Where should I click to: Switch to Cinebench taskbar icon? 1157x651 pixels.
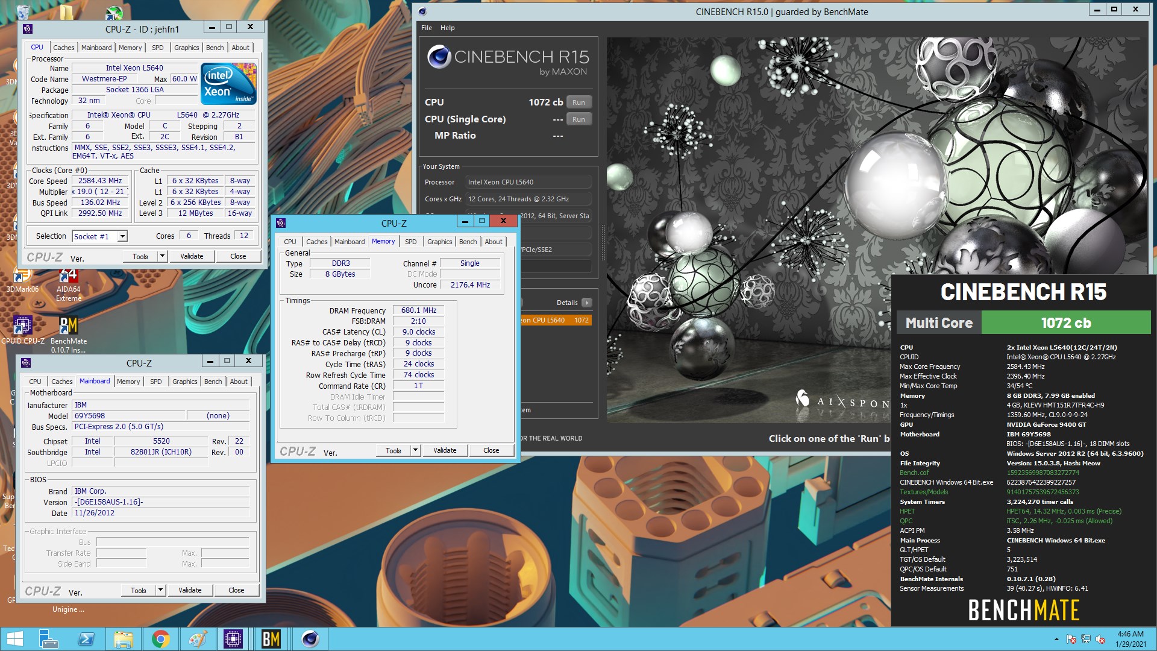[x=310, y=639]
